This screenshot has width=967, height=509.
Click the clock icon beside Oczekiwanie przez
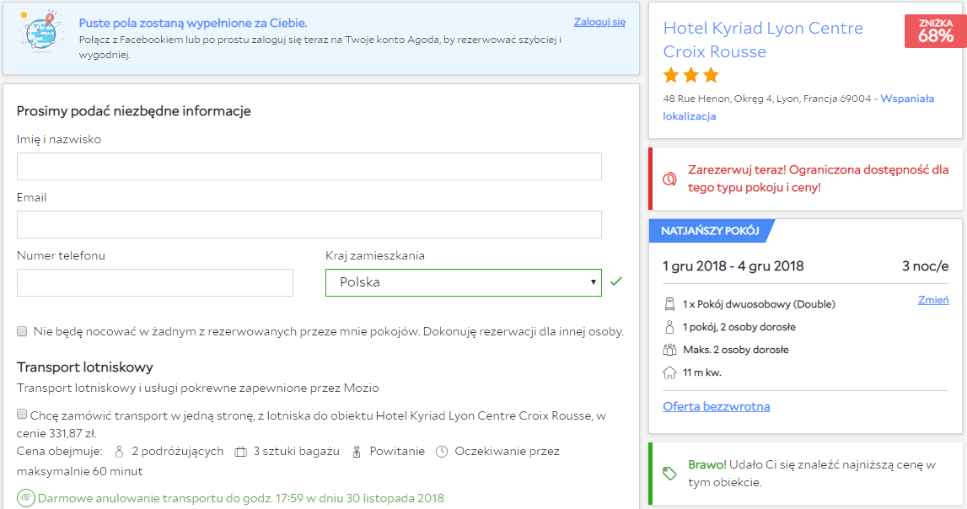tap(442, 452)
